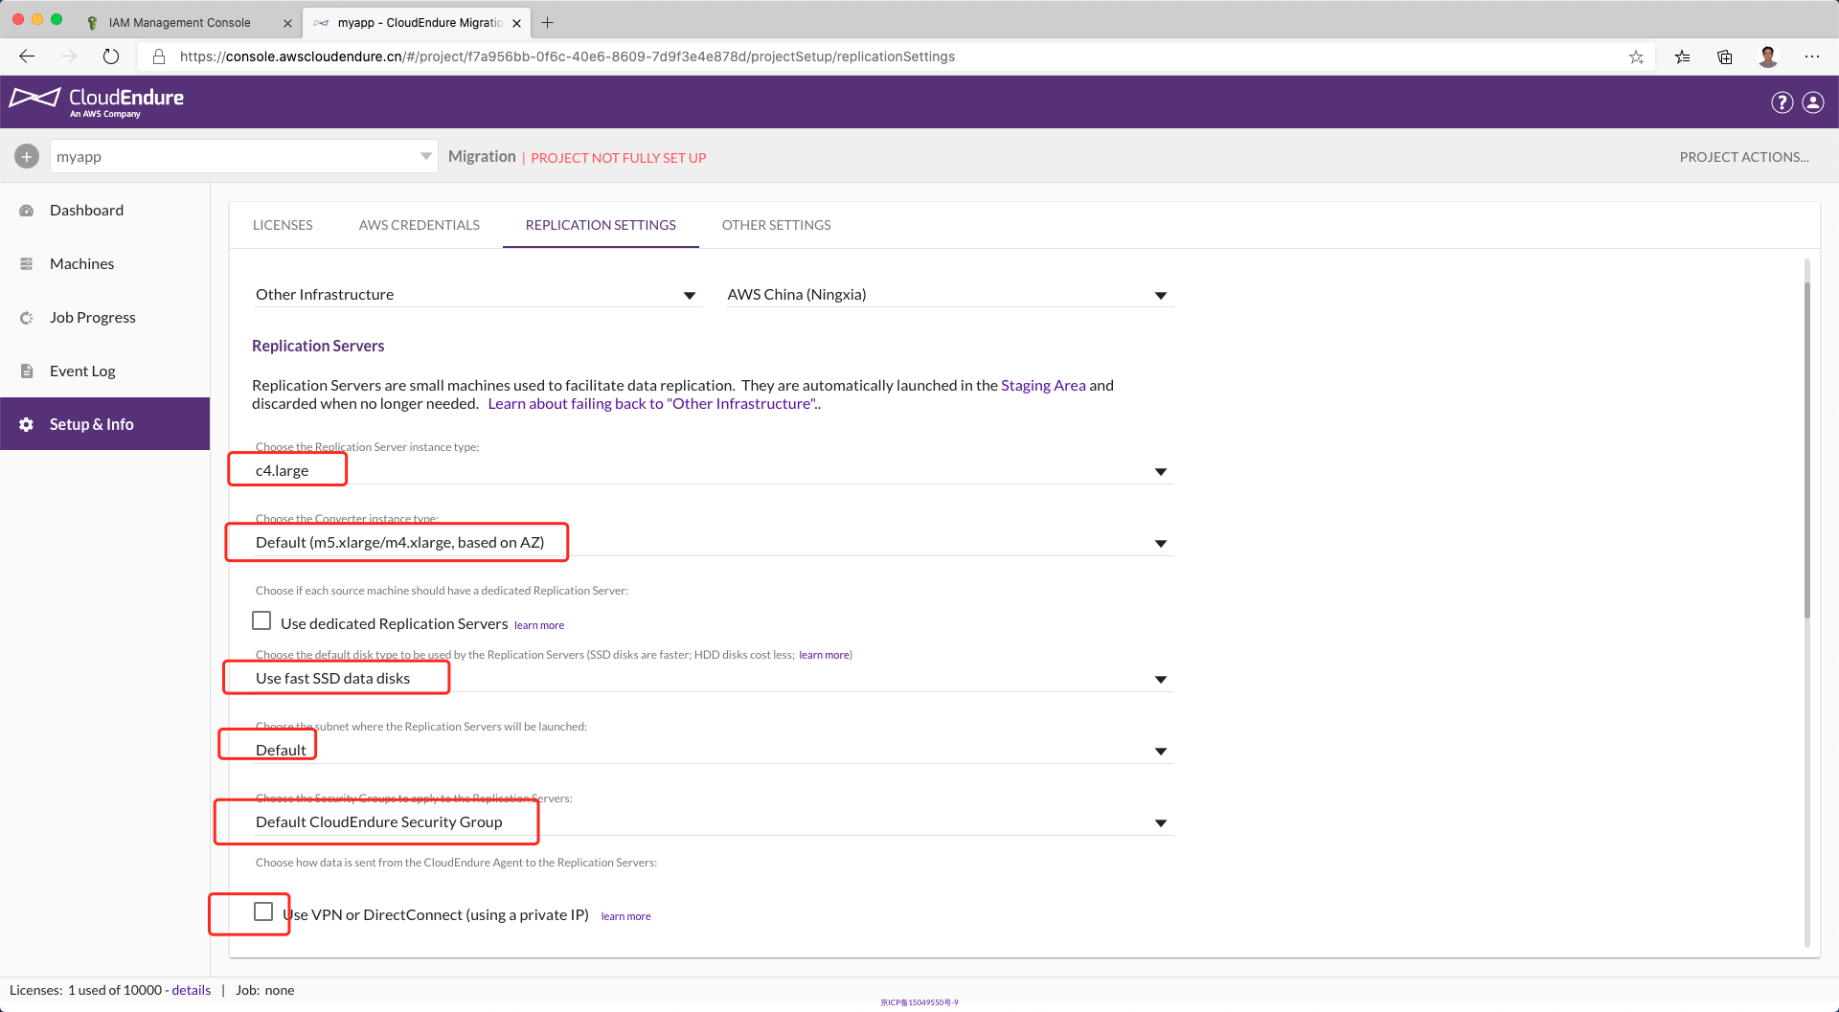Image resolution: width=1839 pixels, height=1012 pixels.
Task: Click the add new project plus icon
Action: pos(27,156)
